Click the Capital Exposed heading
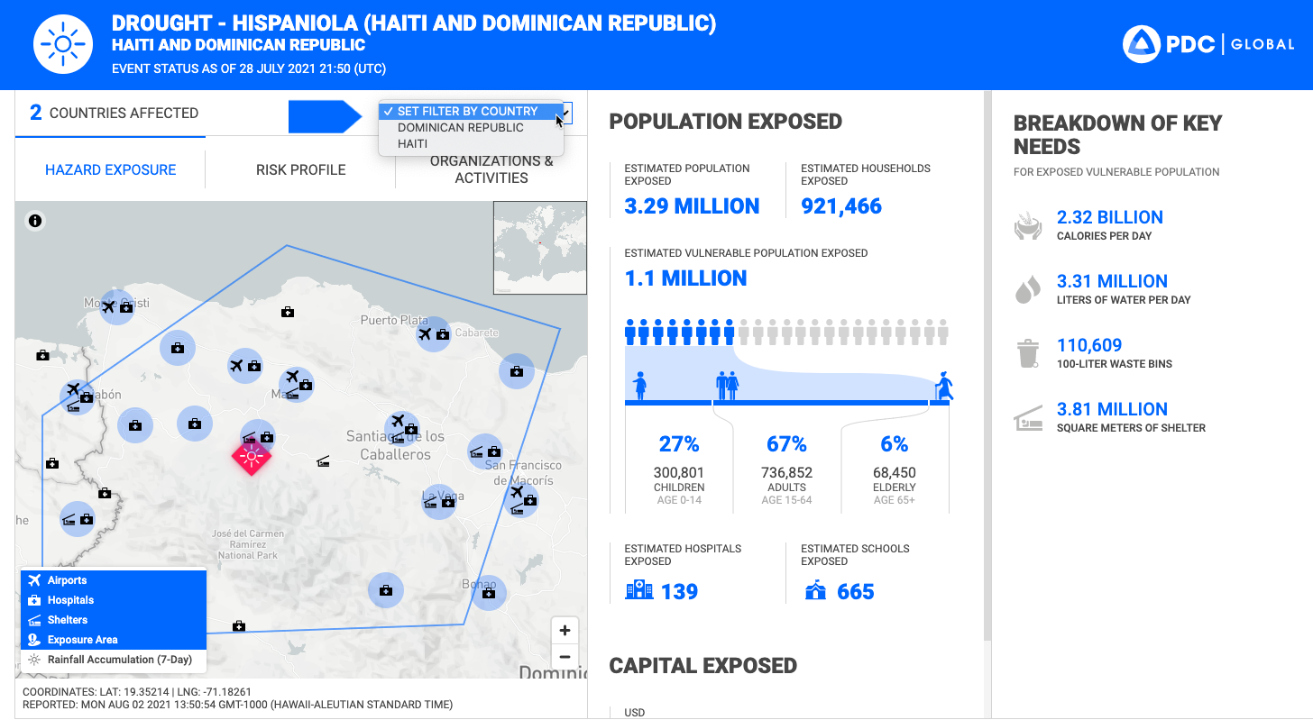1313x720 pixels. [x=703, y=666]
